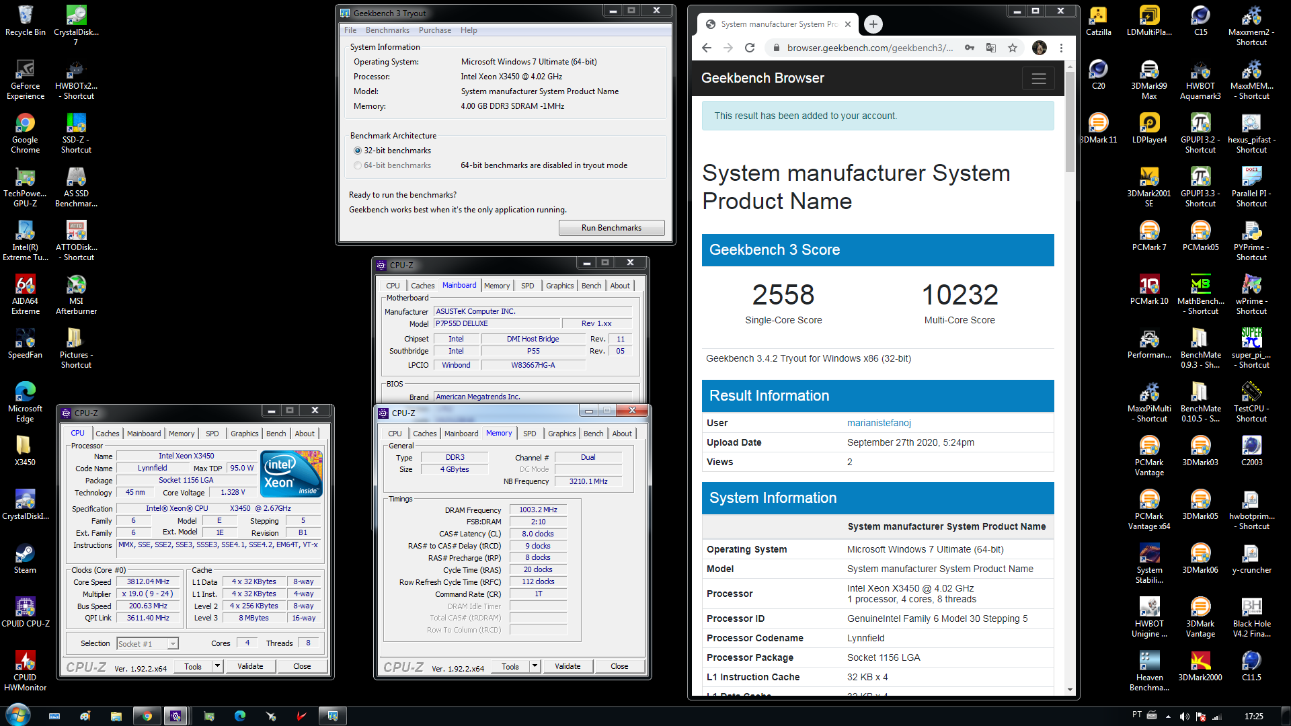Open the Bench tab in CPU-Z Mainboard window
1291x726 pixels.
pos(592,286)
